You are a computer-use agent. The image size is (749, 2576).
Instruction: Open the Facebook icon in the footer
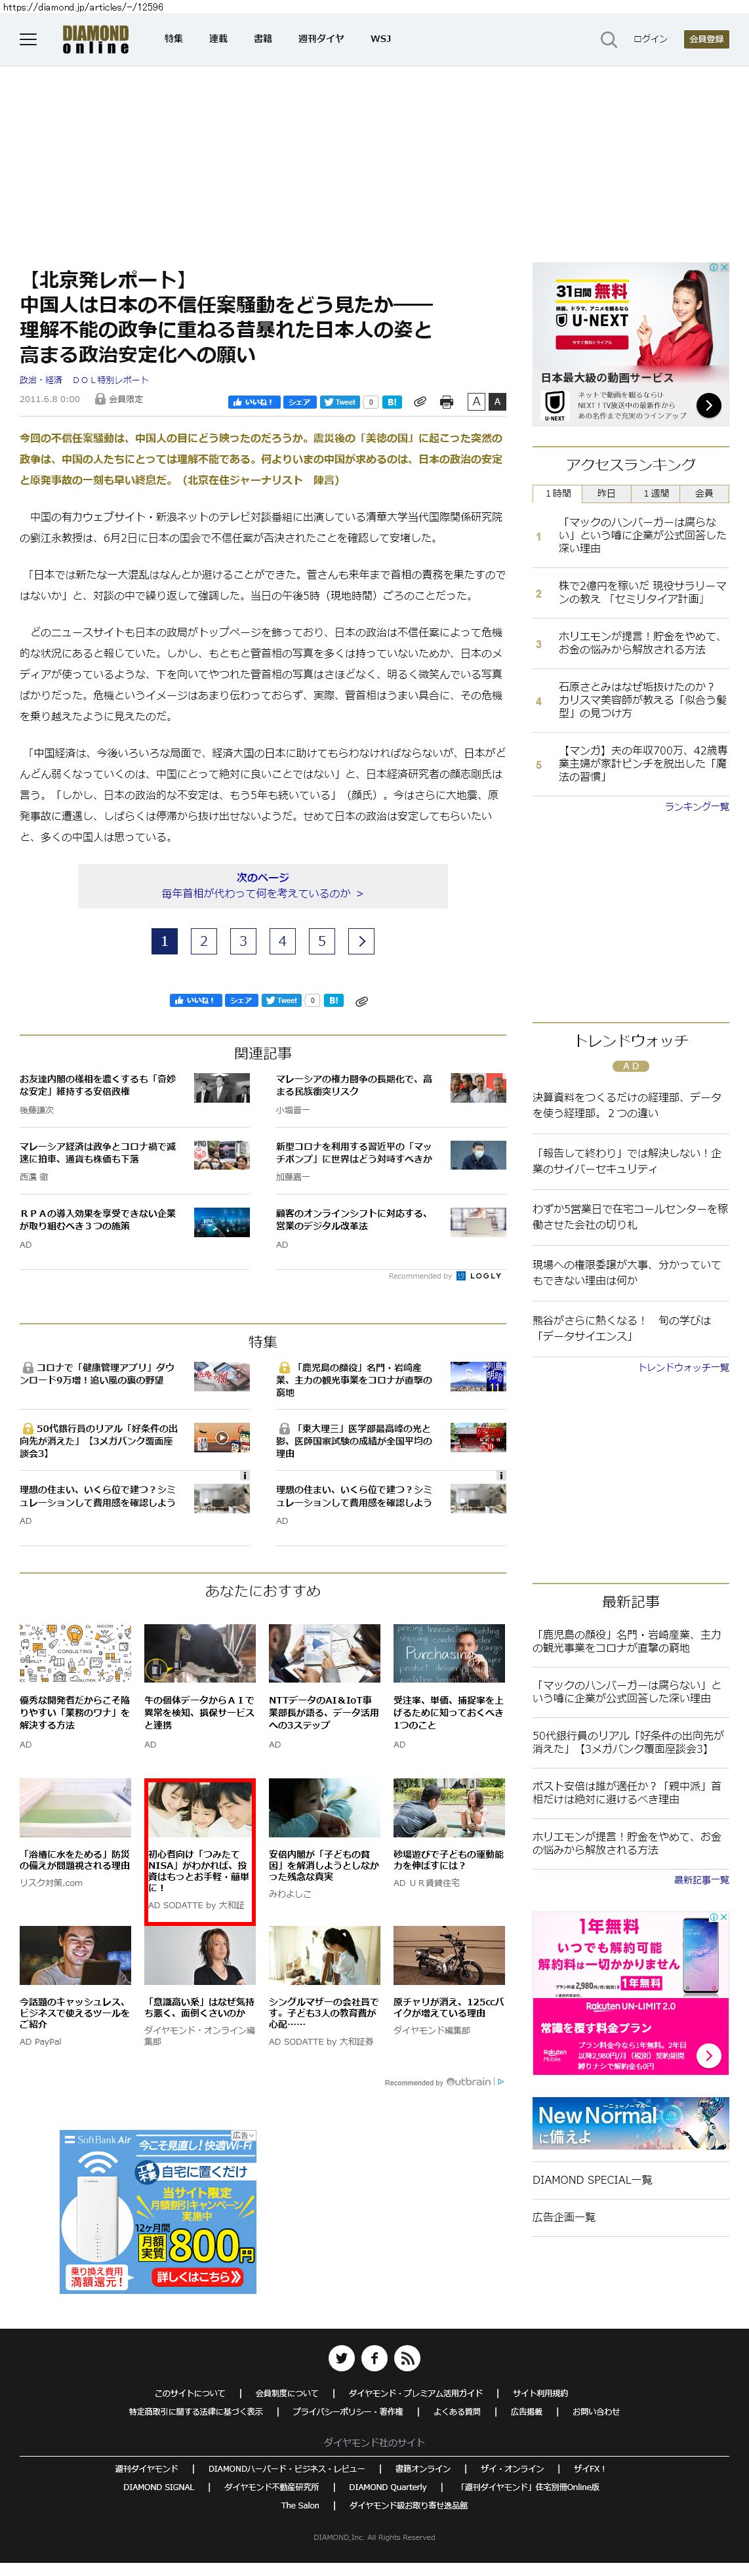point(374,2358)
